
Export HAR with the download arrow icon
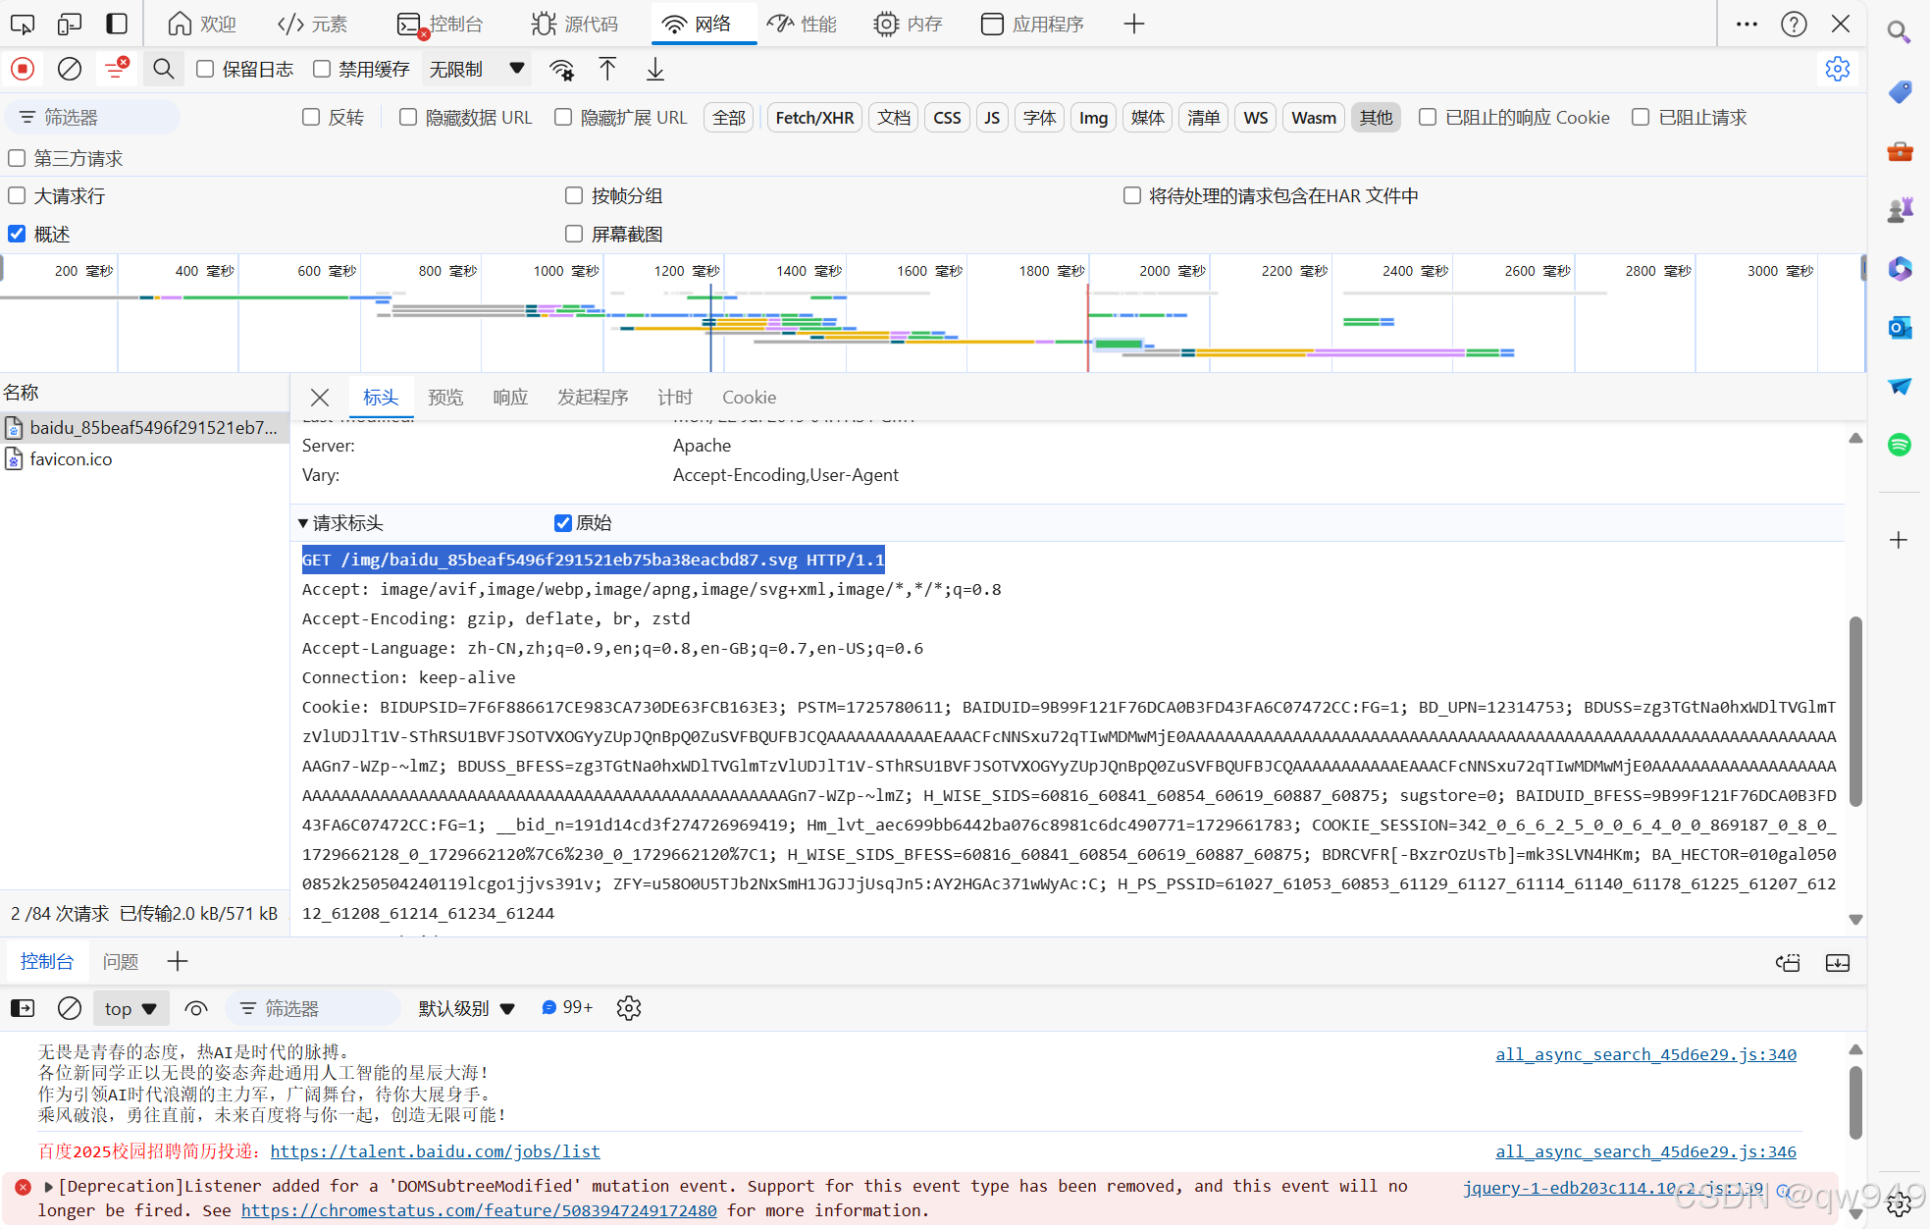tap(653, 69)
